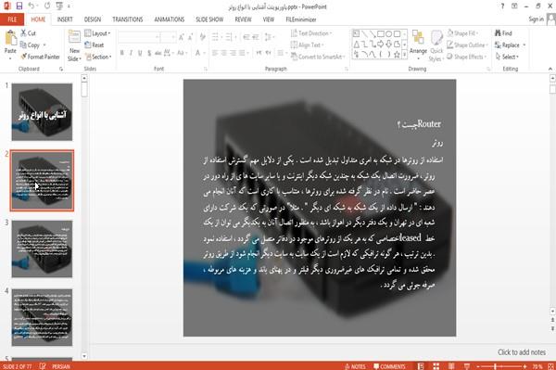556x370 pixels.
Task: Open the Shape Fill dropdown
Action: coord(462,33)
